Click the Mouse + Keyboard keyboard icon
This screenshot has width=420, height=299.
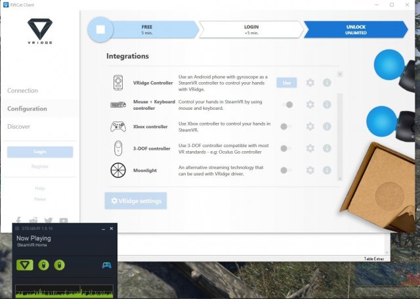tap(118, 104)
